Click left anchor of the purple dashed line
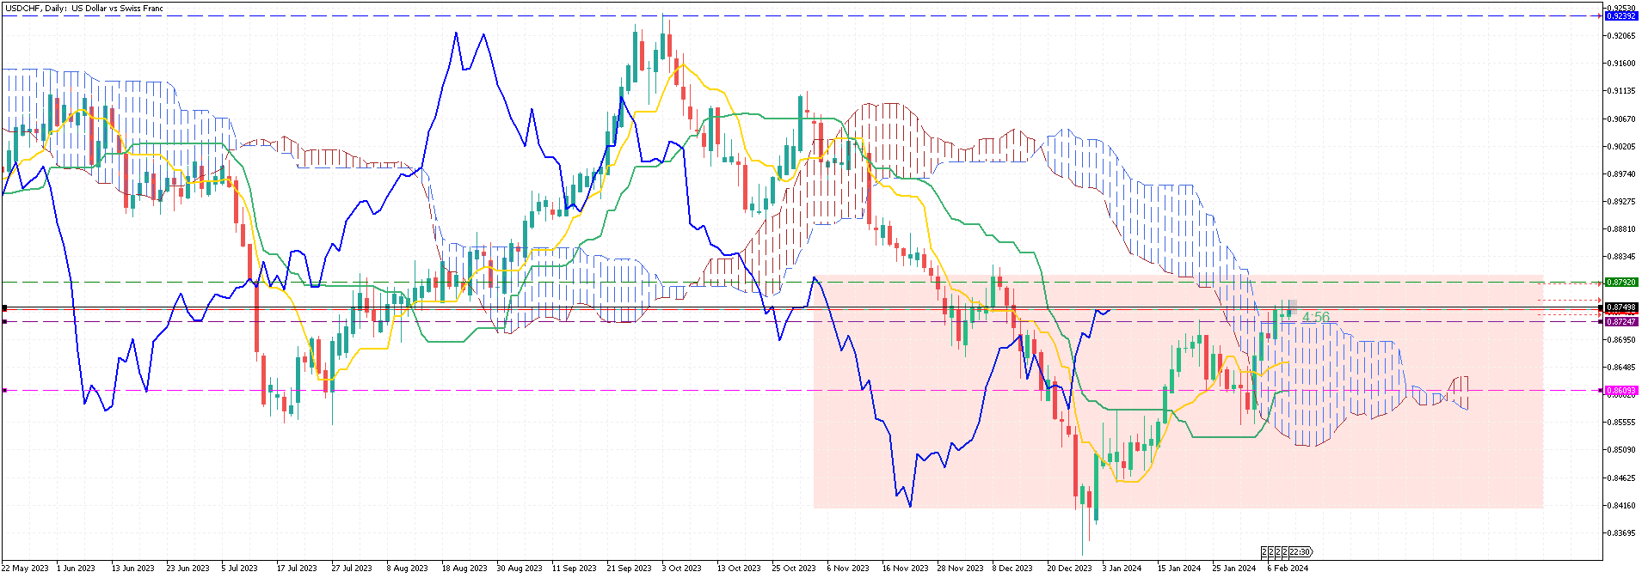Viewport: 1648px width, 578px height. [x=4, y=321]
